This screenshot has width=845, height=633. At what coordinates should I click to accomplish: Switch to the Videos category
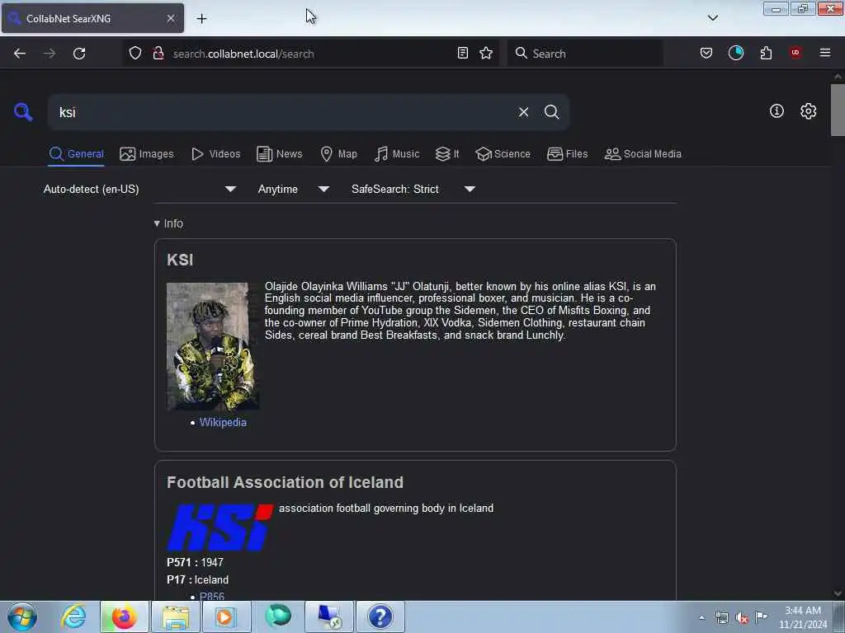point(215,154)
